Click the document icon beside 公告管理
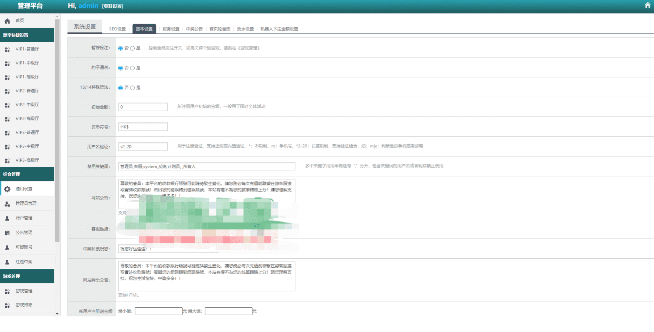This screenshot has width=654, height=332. 7,233
